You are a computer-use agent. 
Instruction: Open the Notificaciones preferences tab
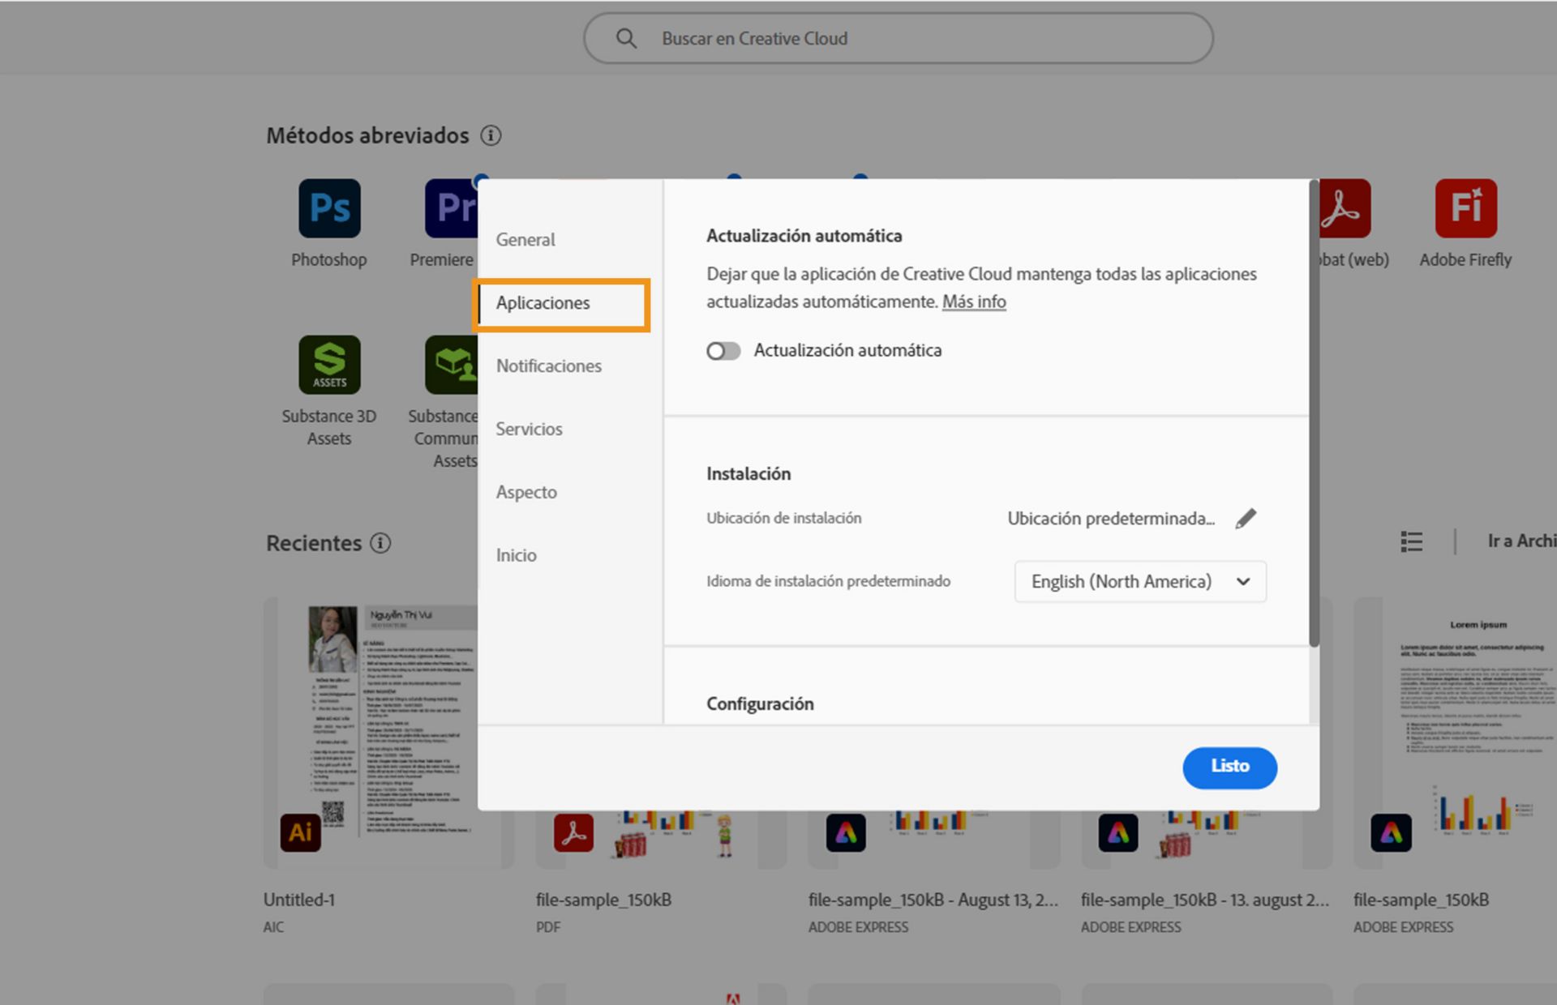point(549,366)
